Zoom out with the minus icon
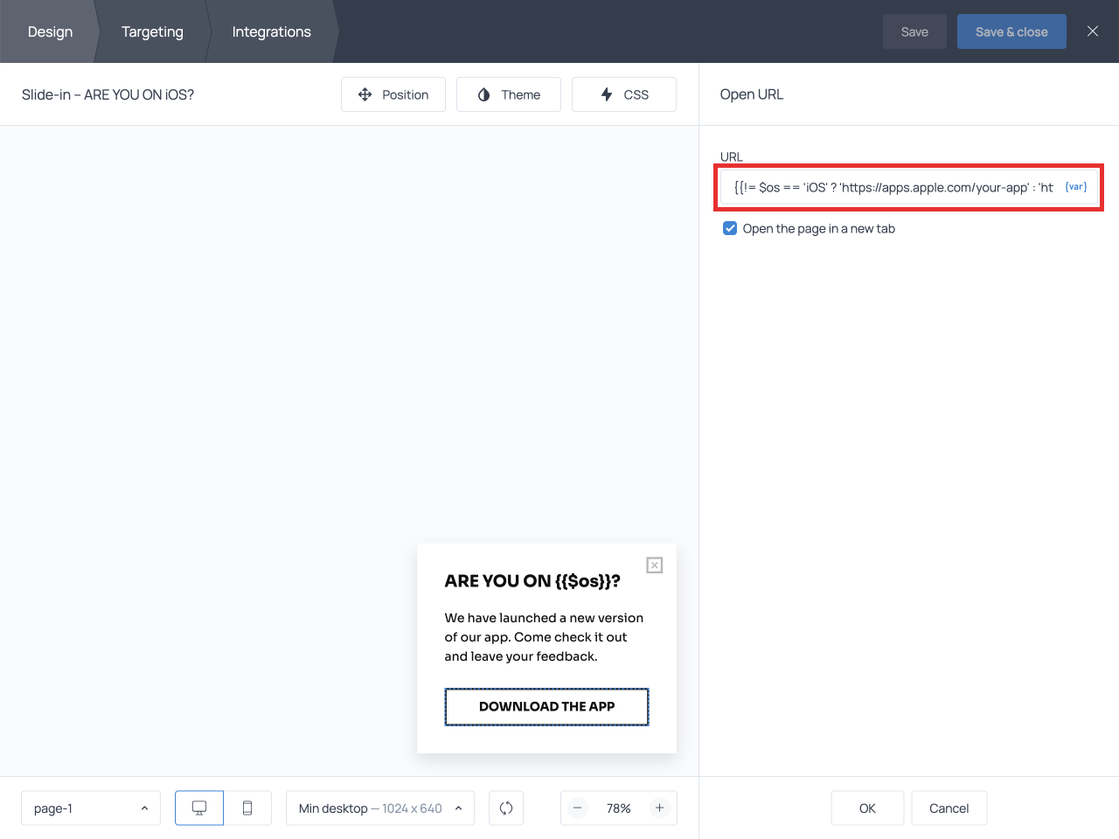1119x839 pixels. [578, 808]
